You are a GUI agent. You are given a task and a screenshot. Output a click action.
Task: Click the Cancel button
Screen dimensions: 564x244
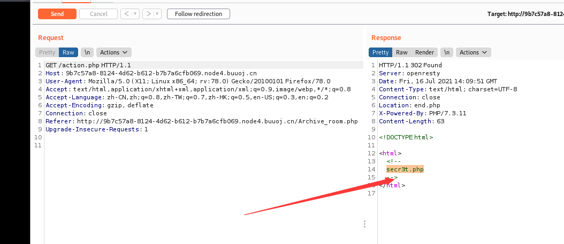[x=98, y=14]
